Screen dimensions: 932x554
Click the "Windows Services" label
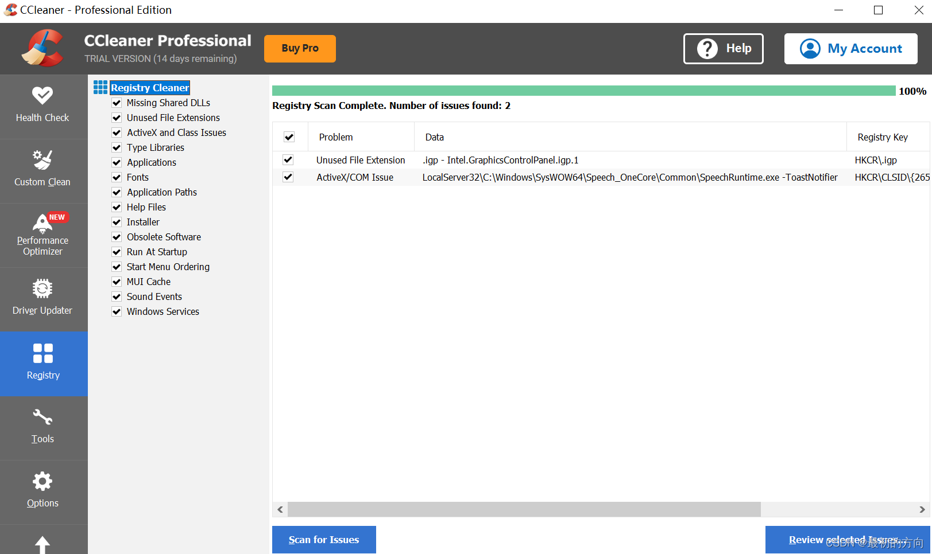coord(163,311)
